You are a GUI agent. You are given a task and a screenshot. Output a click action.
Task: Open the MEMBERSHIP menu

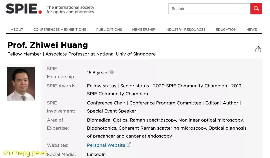[x=144, y=30]
